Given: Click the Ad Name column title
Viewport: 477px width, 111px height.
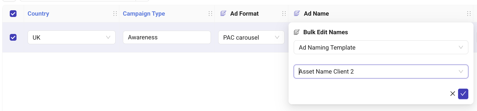Looking at the screenshot, I should 316,13.
